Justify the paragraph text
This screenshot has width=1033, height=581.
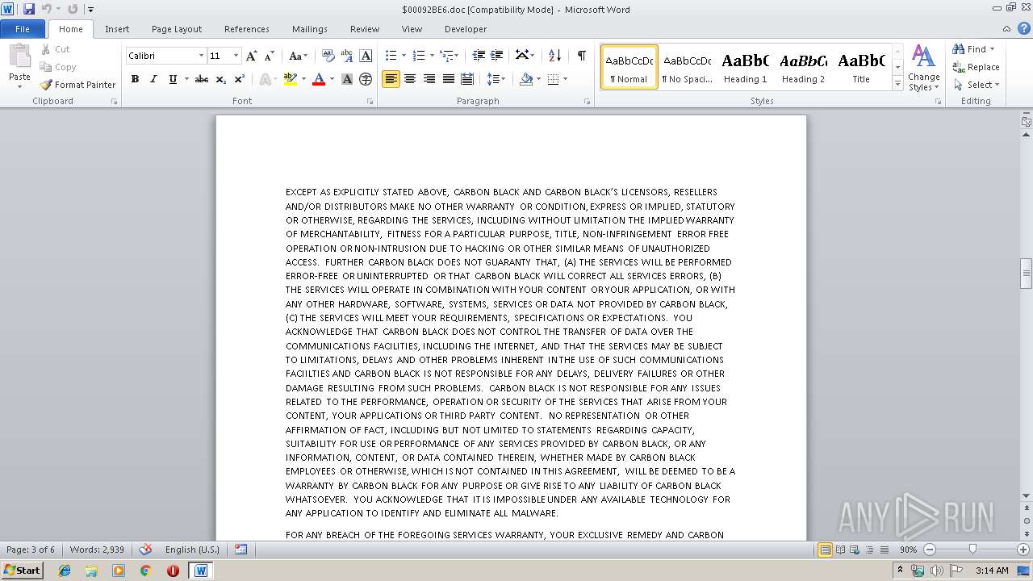449,79
